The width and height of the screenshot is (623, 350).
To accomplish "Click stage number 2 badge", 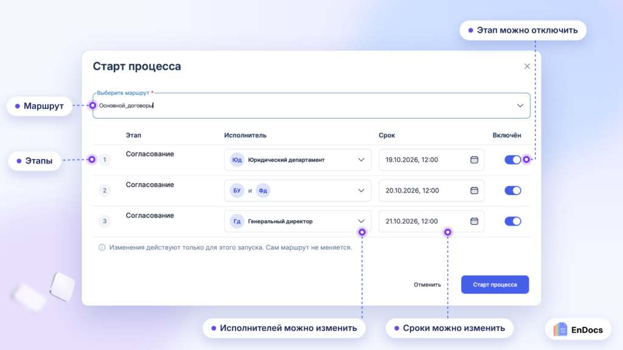I will pyautogui.click(x=105, y=190).
